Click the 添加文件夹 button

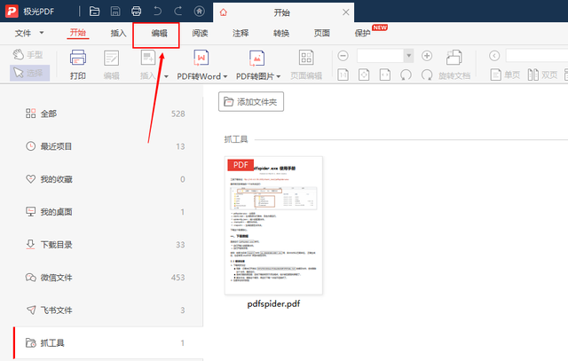251,102
